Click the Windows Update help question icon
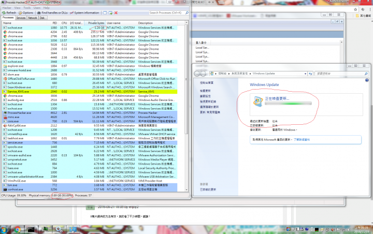 click(x=367, y=80)
